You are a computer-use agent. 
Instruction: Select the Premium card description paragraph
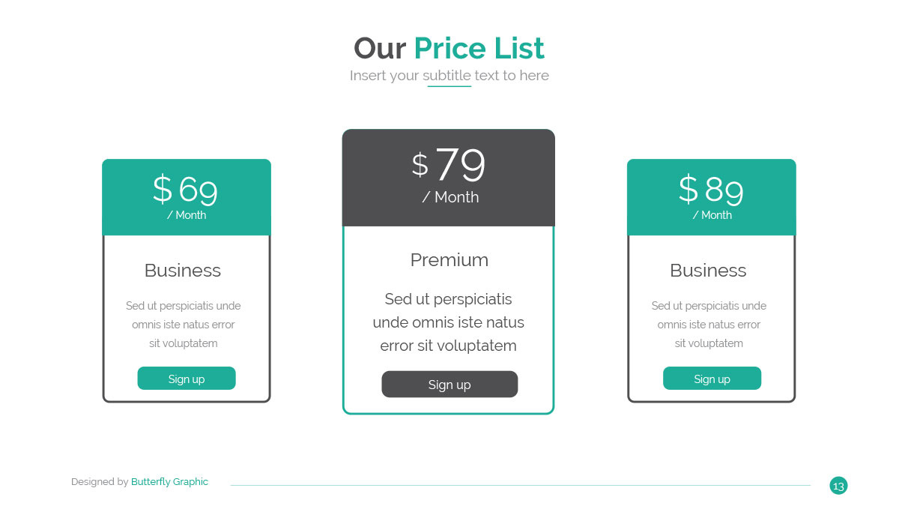449,322
